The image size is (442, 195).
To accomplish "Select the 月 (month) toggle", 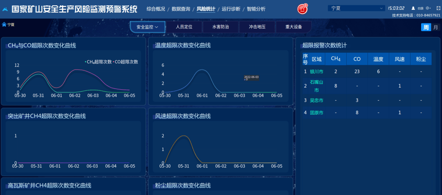I will coord(435,27).
